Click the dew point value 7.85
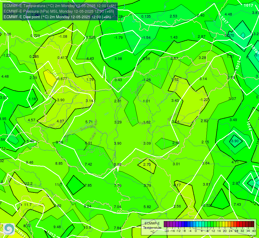The image size is (259, 238). pos(88,185)
